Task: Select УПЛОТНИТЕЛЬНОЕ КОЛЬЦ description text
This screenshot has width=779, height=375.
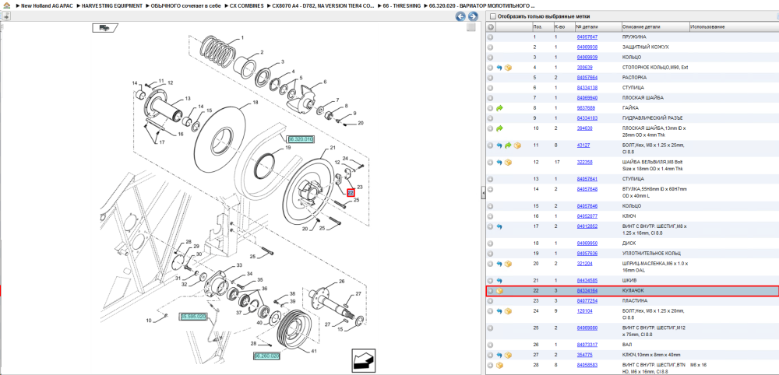Action: [650, 254]
